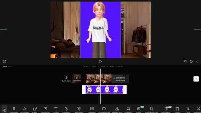Open the cover (Обложка) editor
This screenshot has height=113, width=201.
click(x=77, y=79)
